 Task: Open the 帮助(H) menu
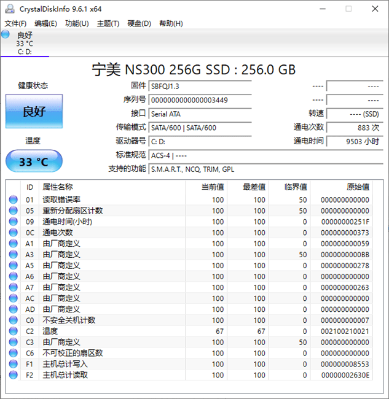[171, 24]
